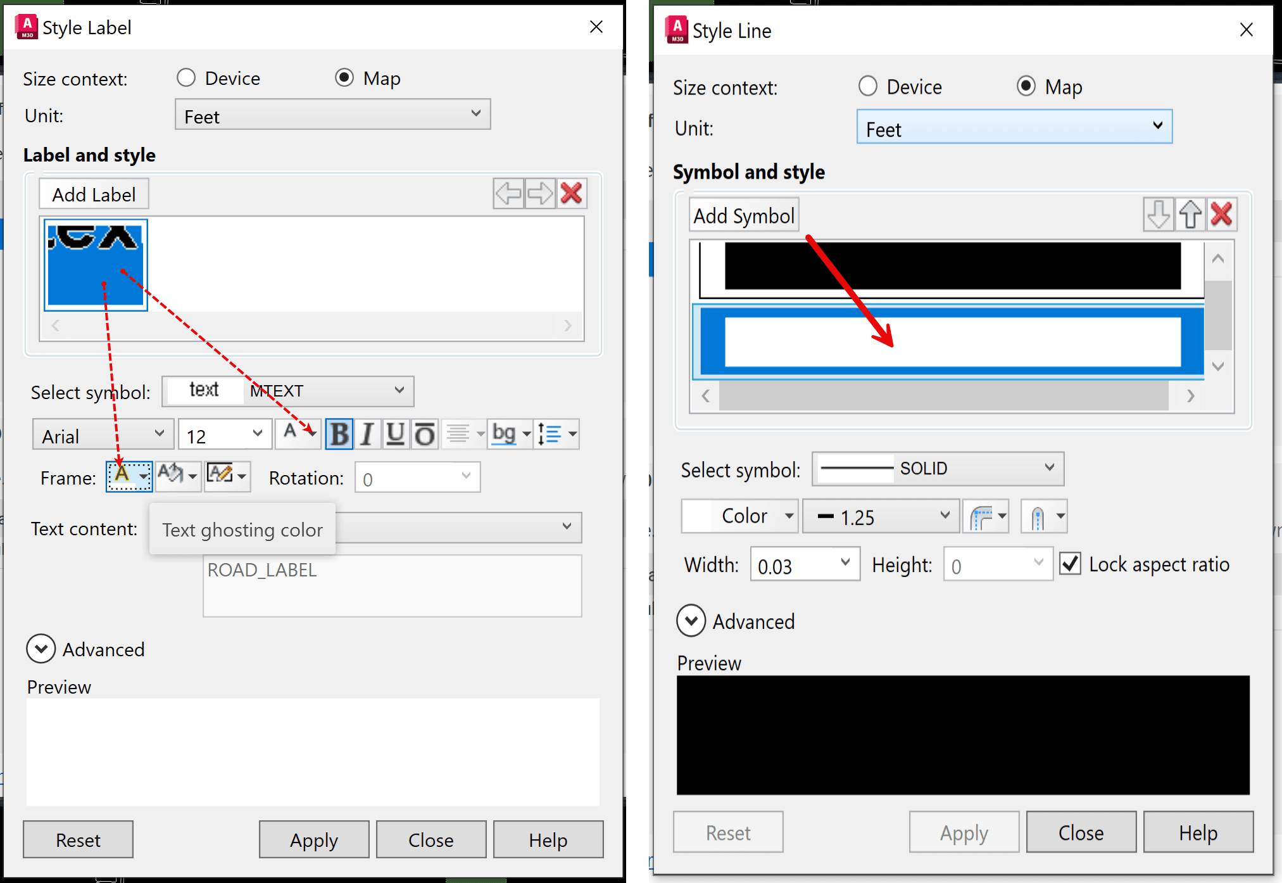The height and width of the screenshot is (883, 1282).
Task: Uncheck Lock aspect ratio checkbox
Action: pyautogui.click(x=1070, y=564)
